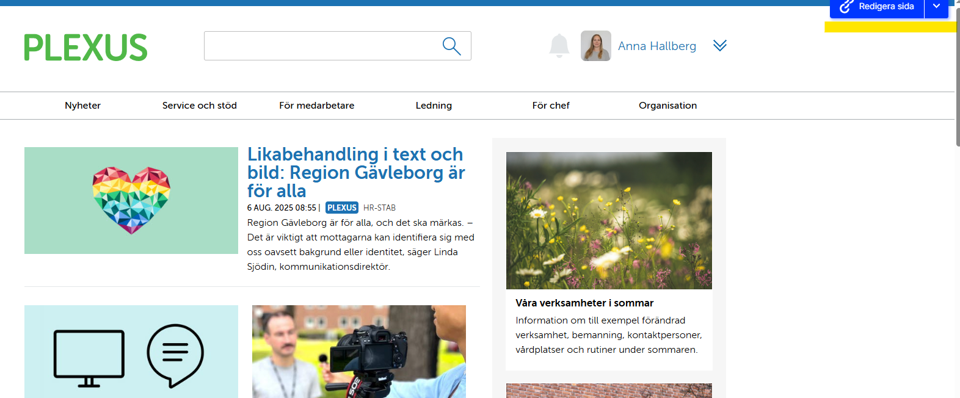
Task: Click the HR-STAB label
Action: pyautogui.click(x=379, y=208)
